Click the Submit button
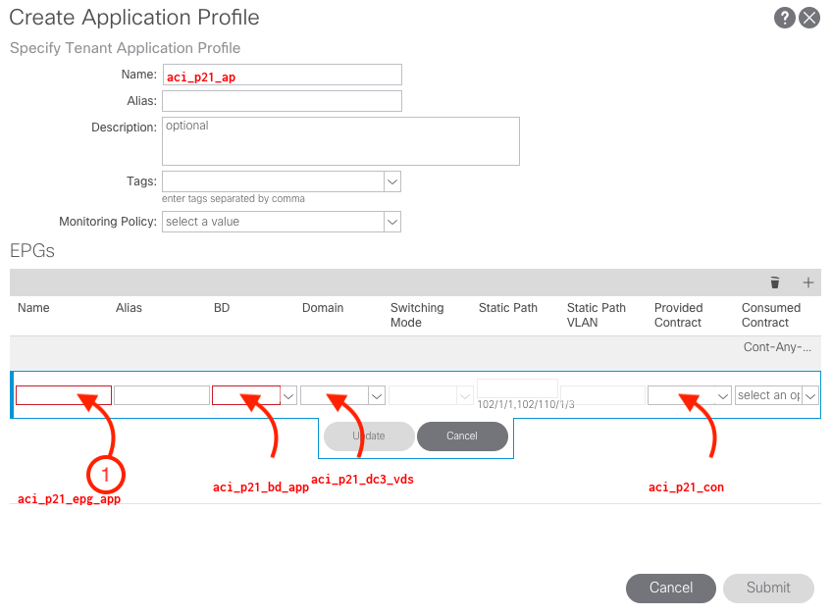This screenshot has width=832, height=615. (768, 588)
